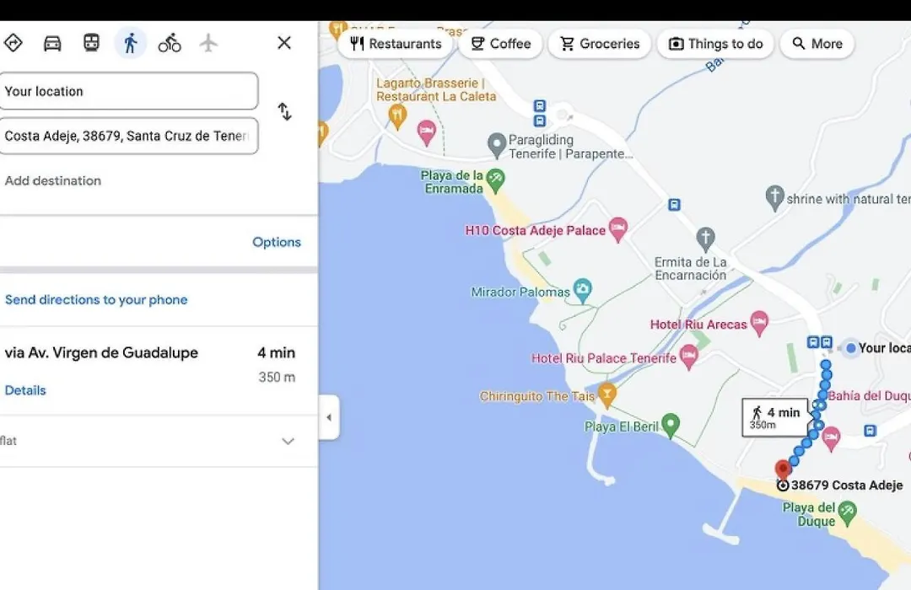Open route Options
Screen dimensions: 911x590
(277, 242)
